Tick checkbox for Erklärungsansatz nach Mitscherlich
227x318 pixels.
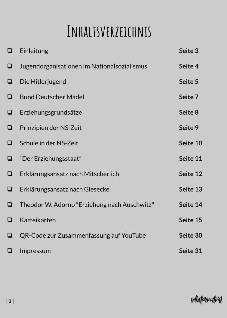click(x=10, y=174)
